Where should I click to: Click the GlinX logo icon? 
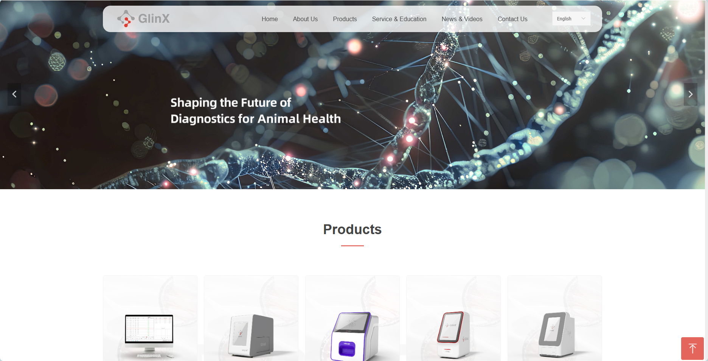[126, 19]
